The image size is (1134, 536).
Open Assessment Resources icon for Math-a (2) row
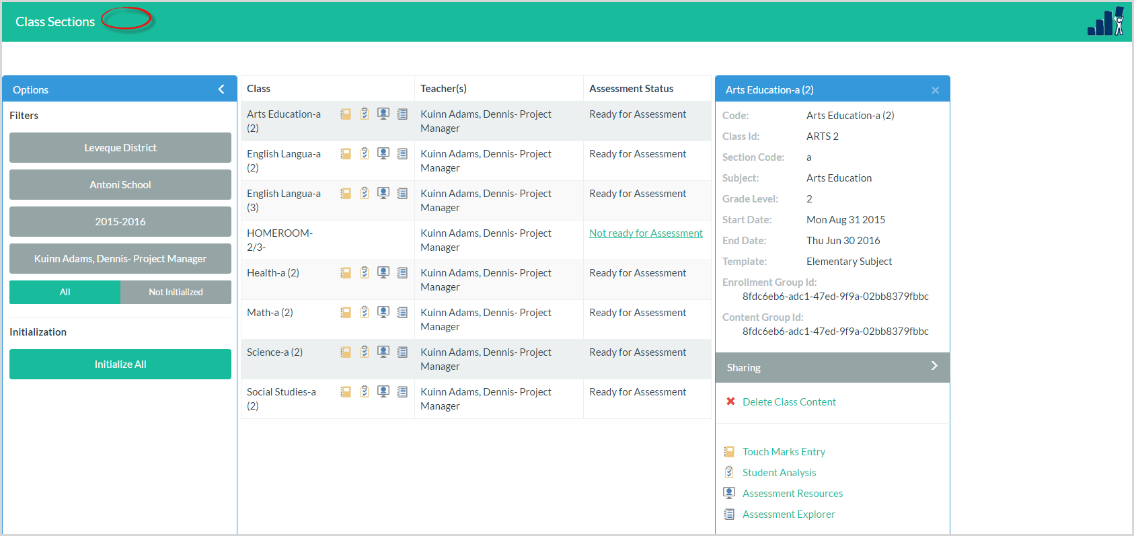pos(383,312)
